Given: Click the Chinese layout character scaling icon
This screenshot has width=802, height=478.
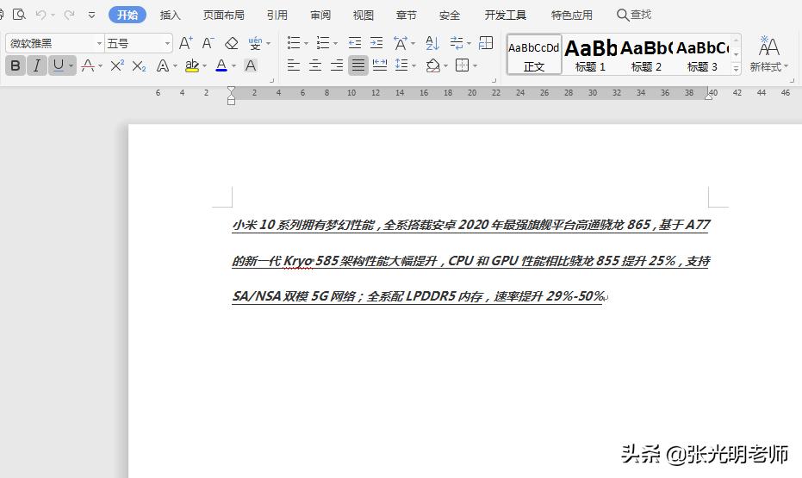Looking at the screenshot, I should tap(401, 43).
